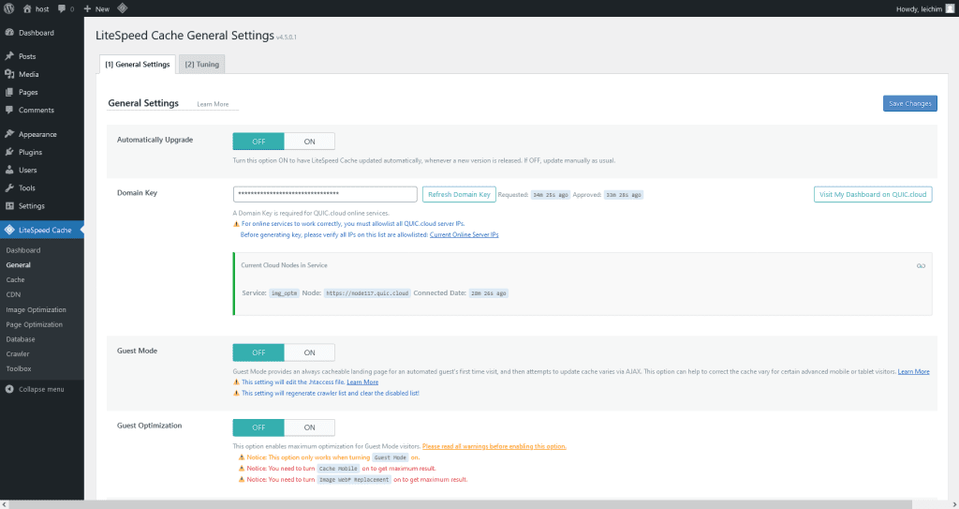
Task: Open the WordPress logo menu
Action: tap(9, 8)
